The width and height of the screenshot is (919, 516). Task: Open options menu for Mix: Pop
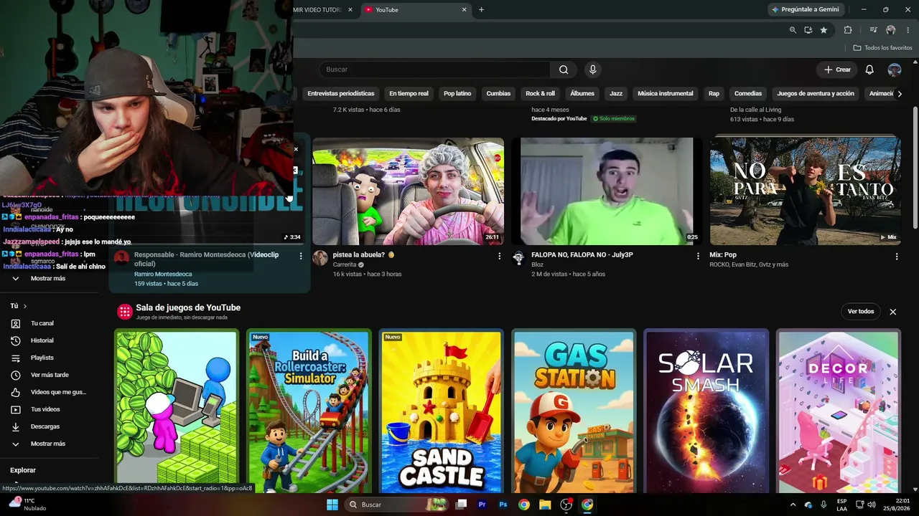pyautogui.click(x=897, y=256)
